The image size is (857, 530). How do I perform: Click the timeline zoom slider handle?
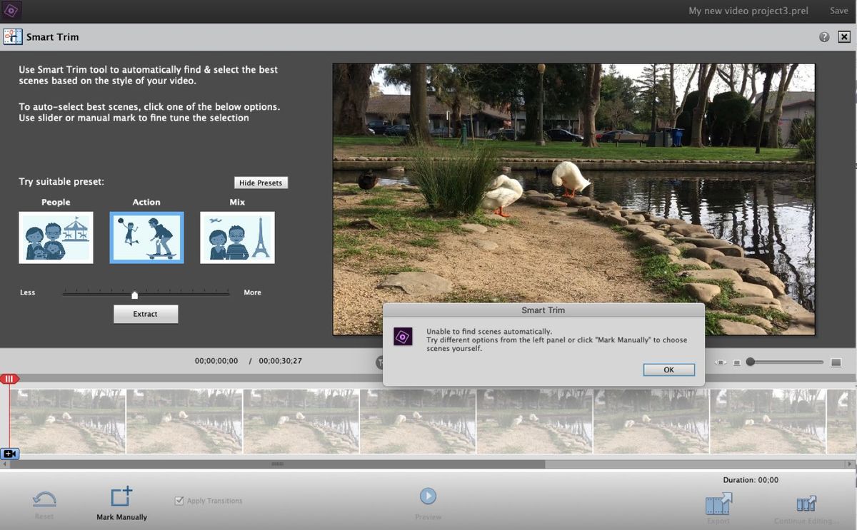pos(751,362)
